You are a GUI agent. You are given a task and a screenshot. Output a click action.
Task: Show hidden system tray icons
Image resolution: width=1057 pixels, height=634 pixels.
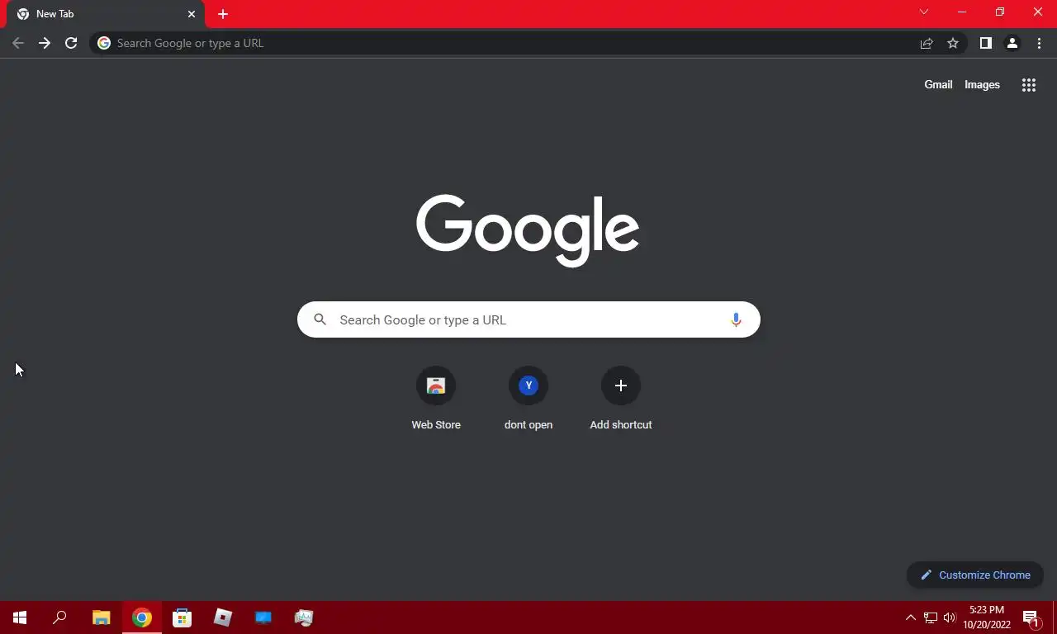tap(911, 617)
